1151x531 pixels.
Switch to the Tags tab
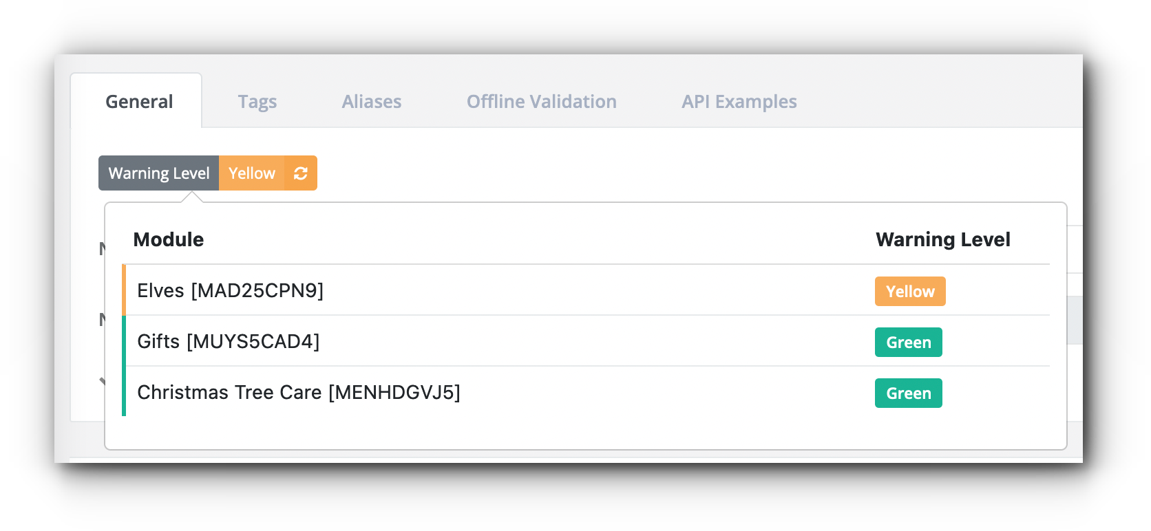click(x=257, y=102)
